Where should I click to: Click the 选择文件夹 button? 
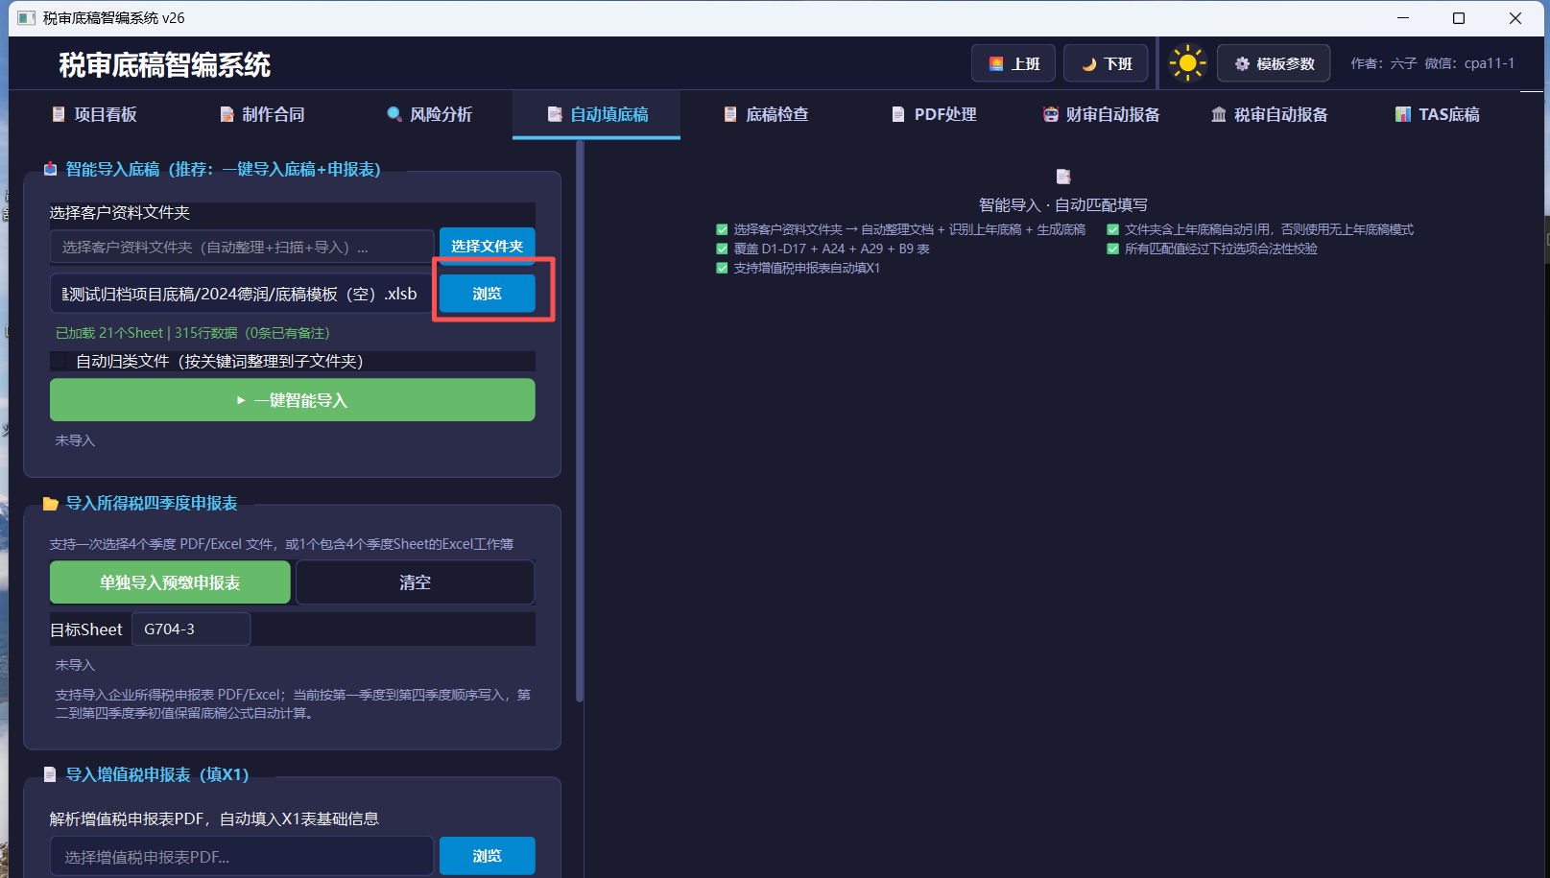coord(487,246)
